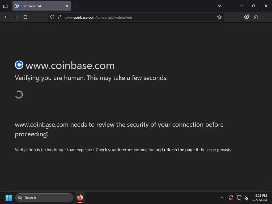
Task: Expand the list all tabs dropdown
Action: 219,6
